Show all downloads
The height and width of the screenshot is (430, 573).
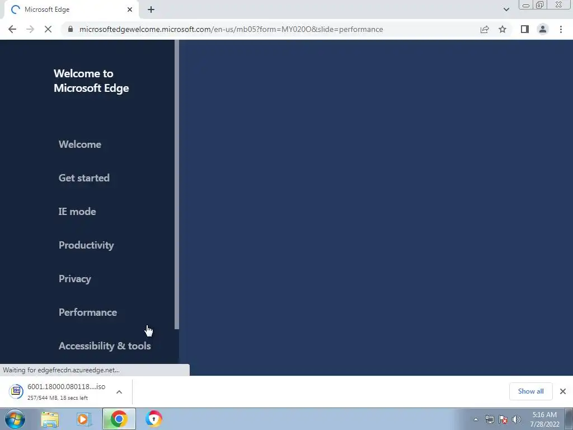coord(530,391)
